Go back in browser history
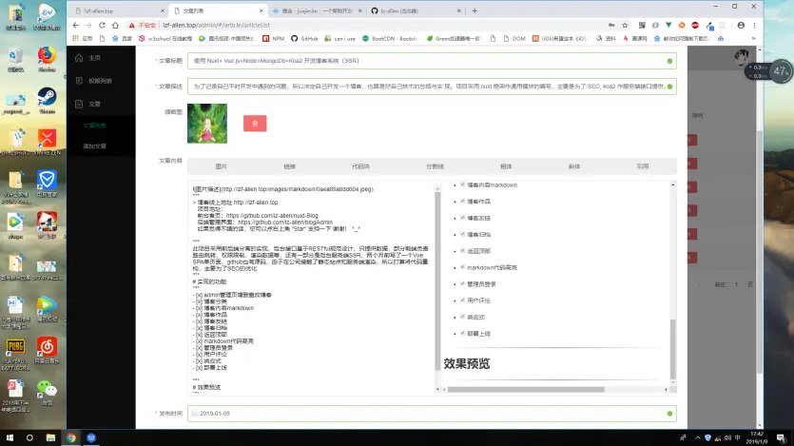 (75, 25)
